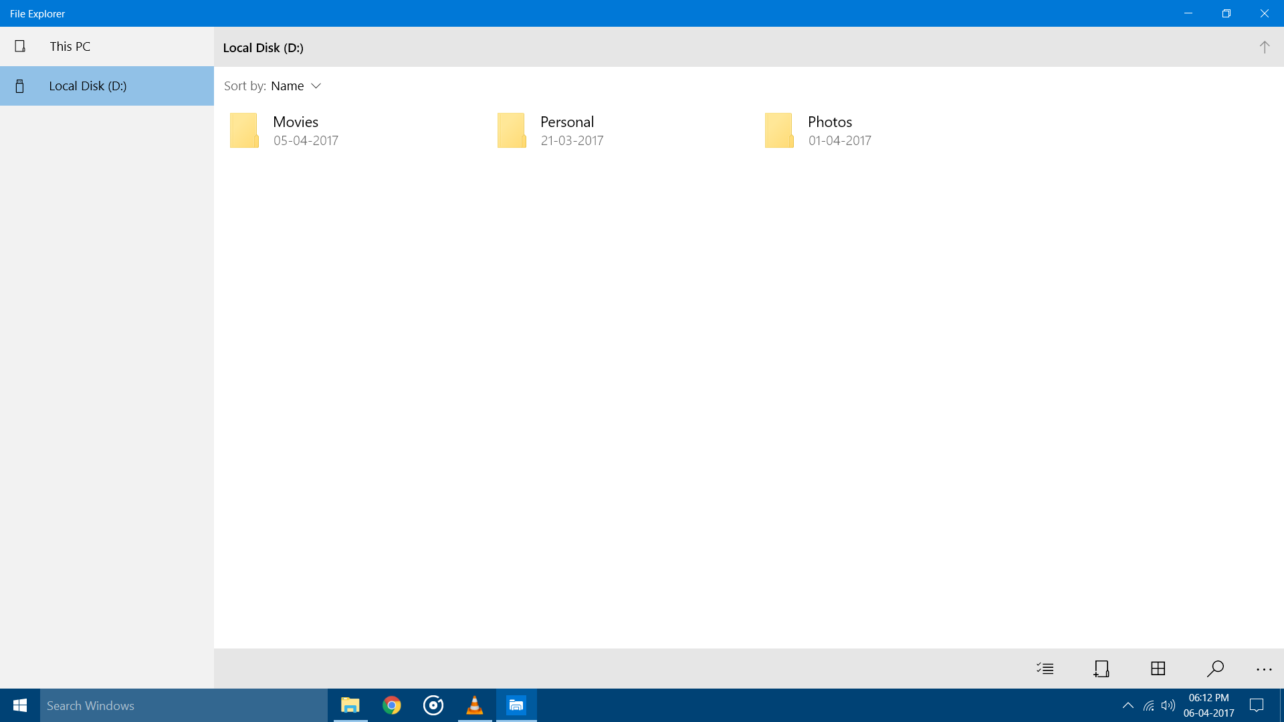
Task: Open the Personal folder icon
Action: pyautogui.click(x=512, y=130)
